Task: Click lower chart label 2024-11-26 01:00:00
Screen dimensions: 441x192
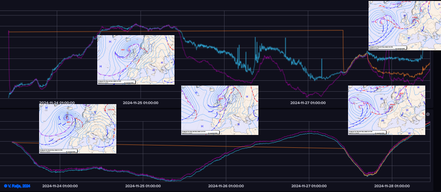Action: (x=226, y=186)
